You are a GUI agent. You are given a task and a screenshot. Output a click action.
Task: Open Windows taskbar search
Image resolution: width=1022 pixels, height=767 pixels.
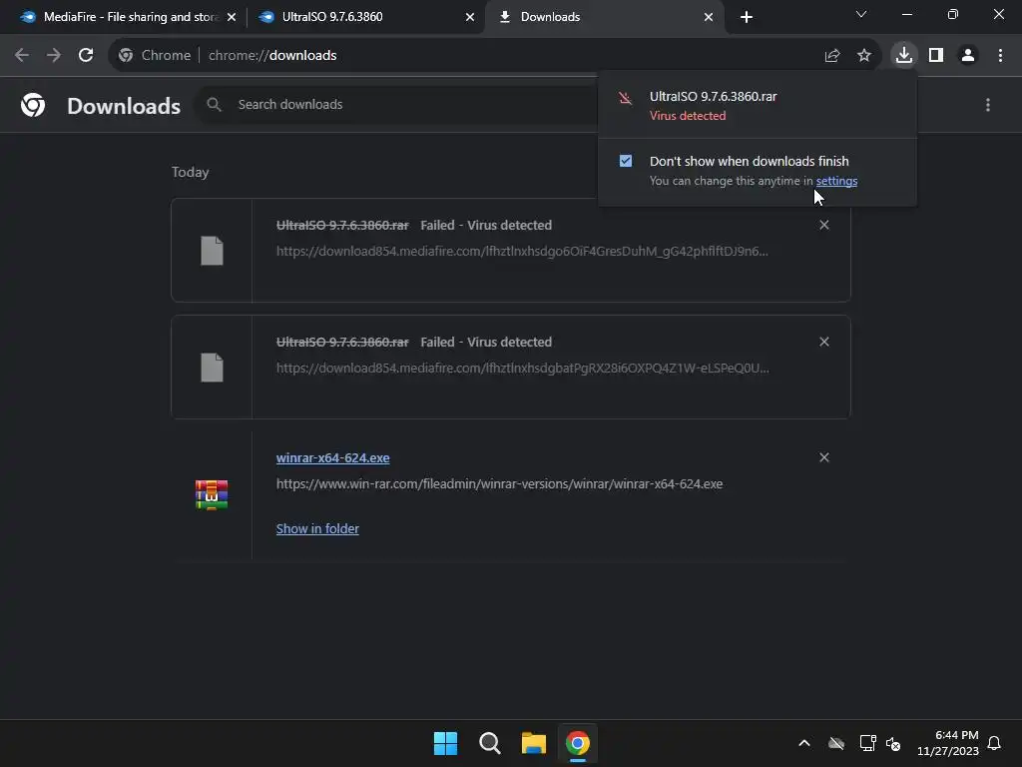pyautogui.click(x=489, y=743)
